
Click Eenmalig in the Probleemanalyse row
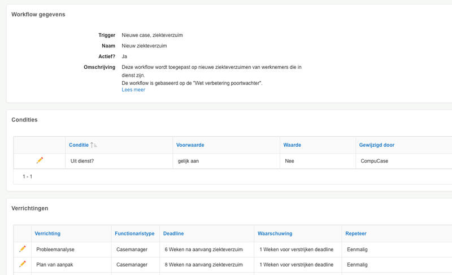click(x=357, y=250)
